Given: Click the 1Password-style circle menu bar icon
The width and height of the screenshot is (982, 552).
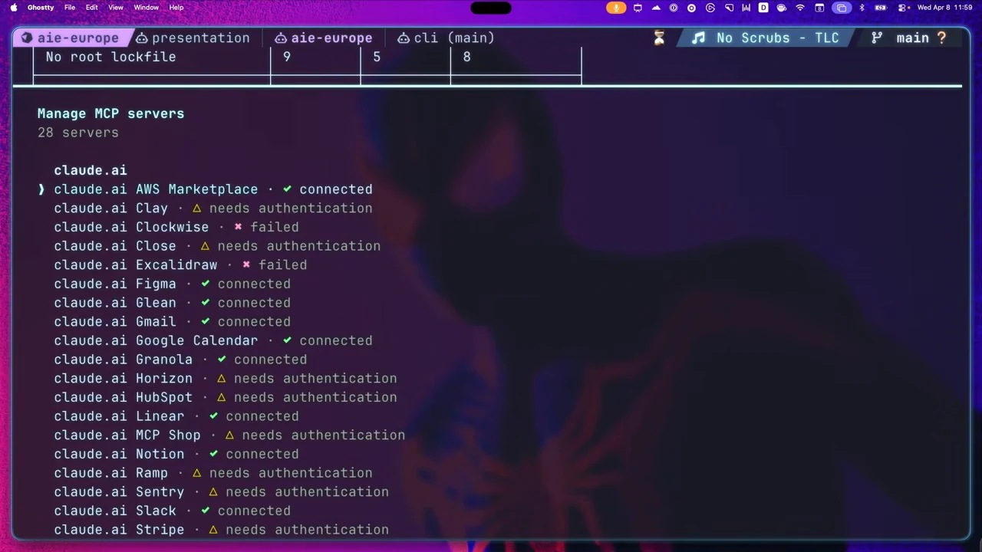Looking at the screenshot, I should pos(674,8).
